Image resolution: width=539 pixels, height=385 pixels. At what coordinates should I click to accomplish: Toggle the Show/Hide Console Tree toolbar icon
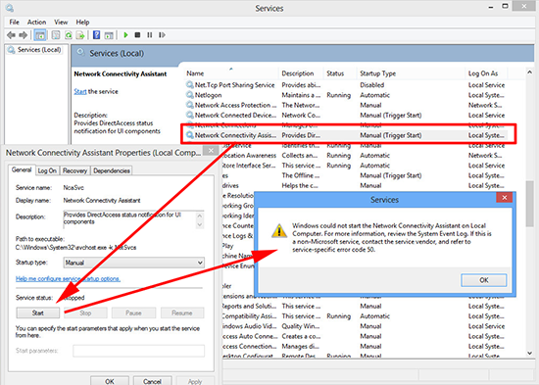point(40,35)
